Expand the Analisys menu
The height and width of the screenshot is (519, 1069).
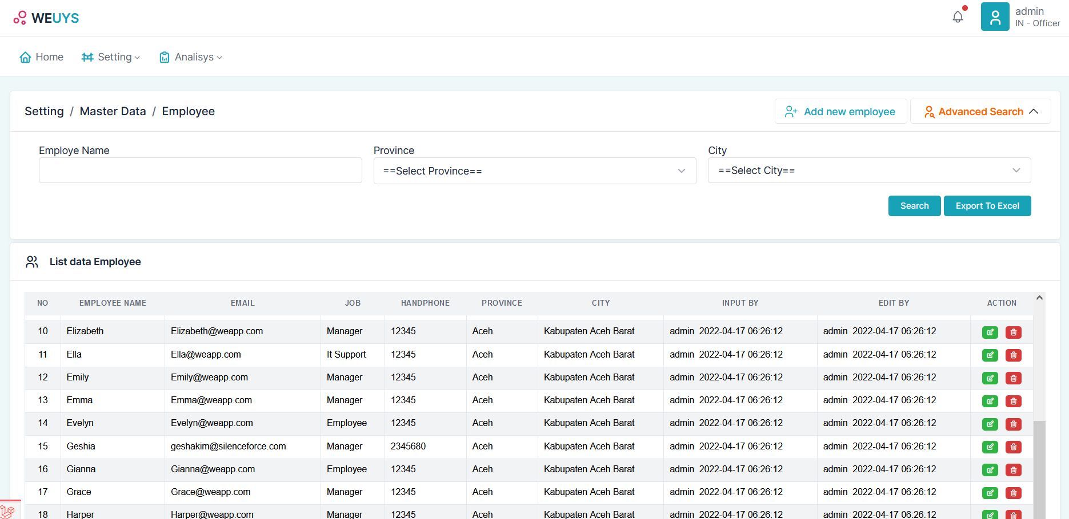tap(191, 57)
